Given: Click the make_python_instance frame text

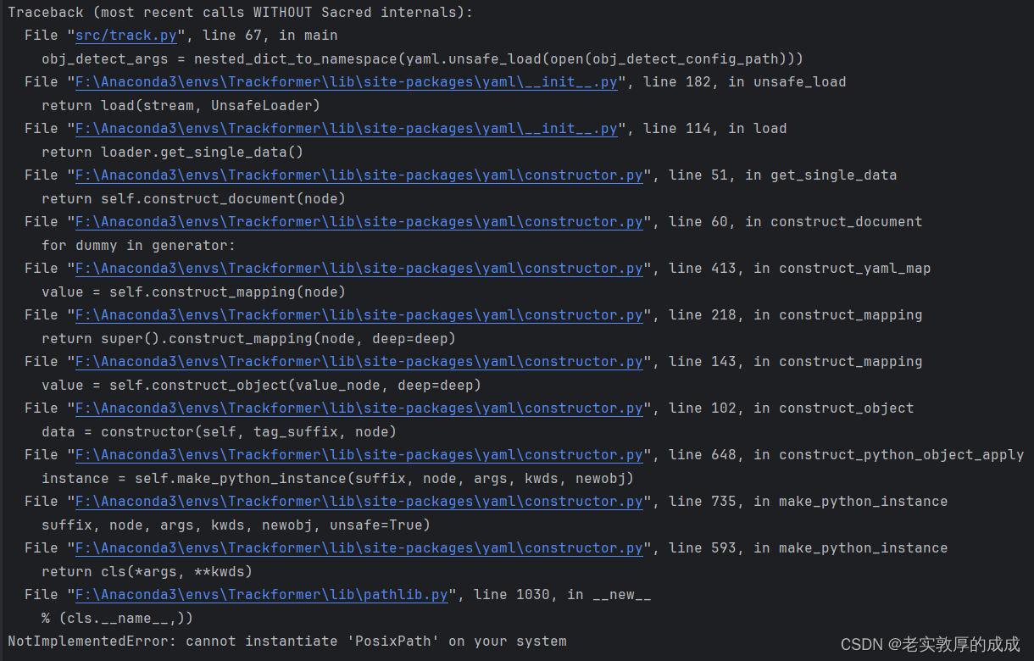Looking at the screenshot, I should 863,501.
